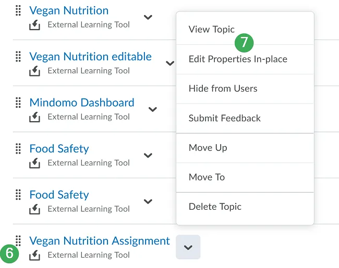The image size is (339, 268).
Task: Open the Mindomo Dashboard topic link
Action: coord(82,103)
